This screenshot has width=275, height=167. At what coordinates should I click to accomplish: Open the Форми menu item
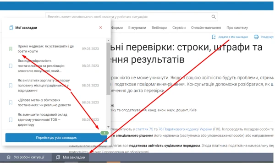[117, 27]
